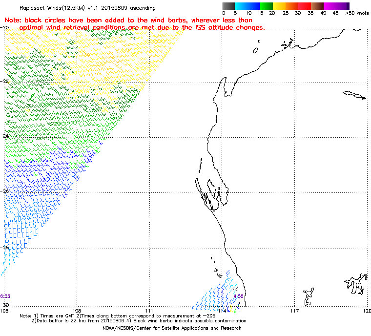
Task: Click the purple '4:58' swath time stamp
Action: click(239, 296)
